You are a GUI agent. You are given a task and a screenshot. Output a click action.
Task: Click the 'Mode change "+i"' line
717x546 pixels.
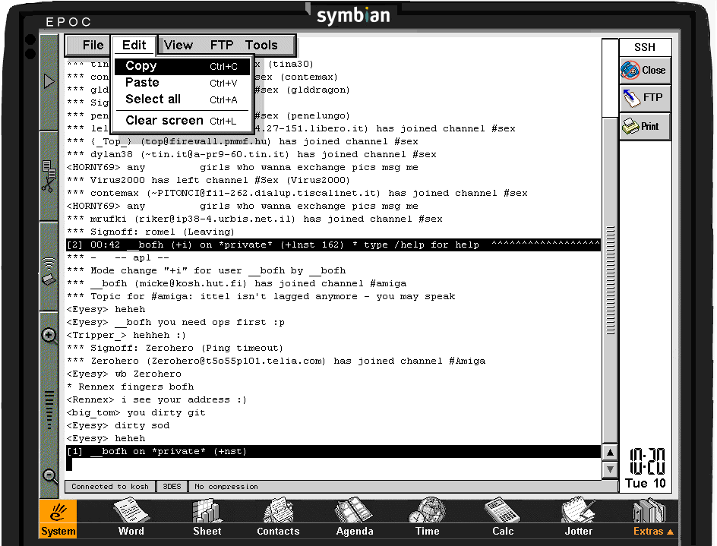207,270
